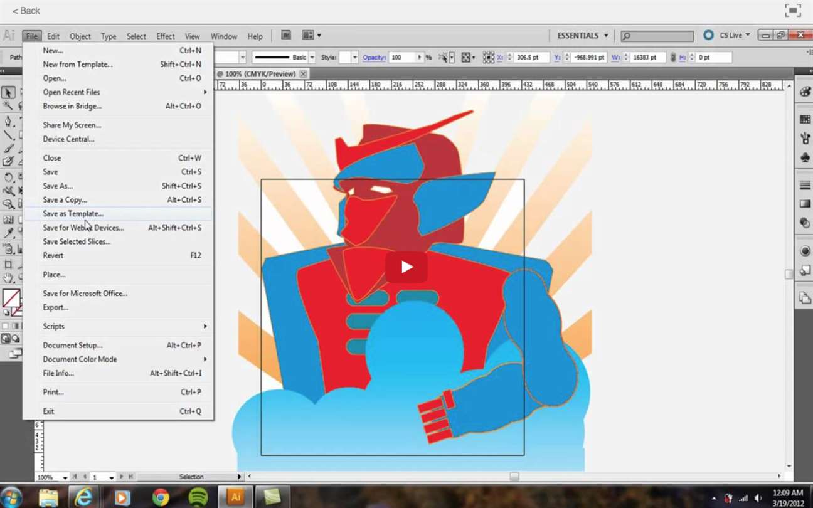This screenshot has width=813, height=508.
Task: Click the search help field
Action: (x=657, y=36)
